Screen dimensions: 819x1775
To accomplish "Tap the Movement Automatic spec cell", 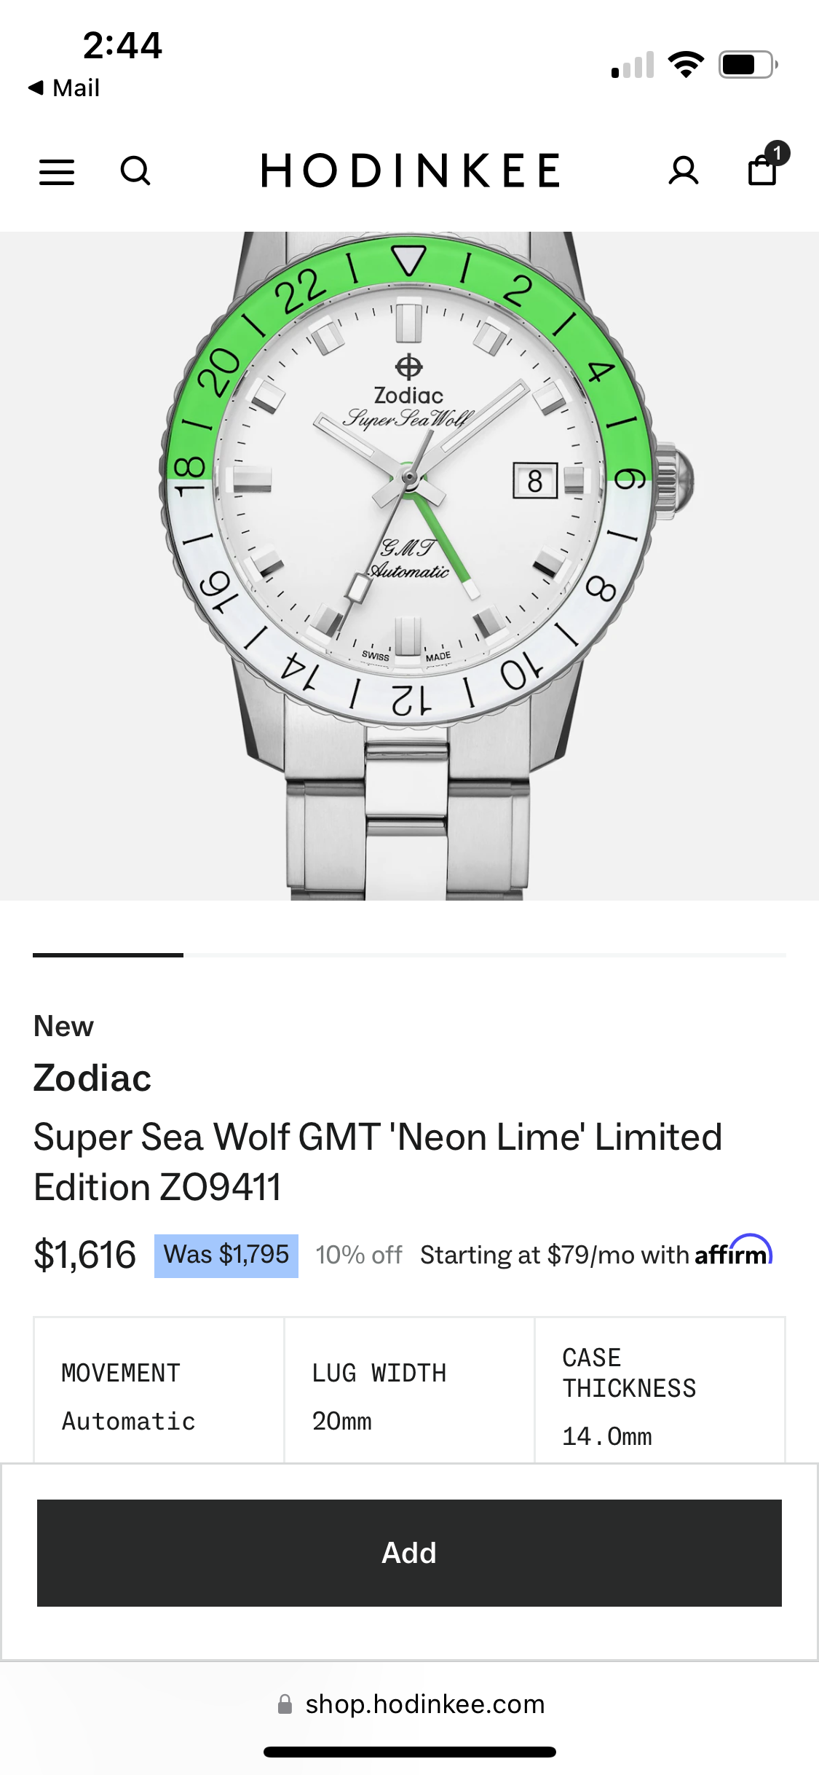I will 159,1390.
